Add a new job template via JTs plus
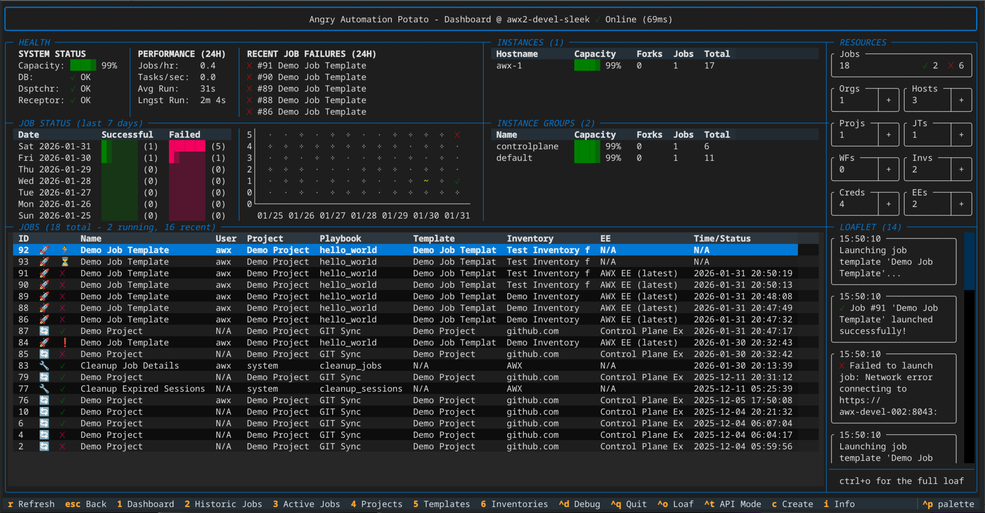985x513 pixels. (x=961, y=135)
